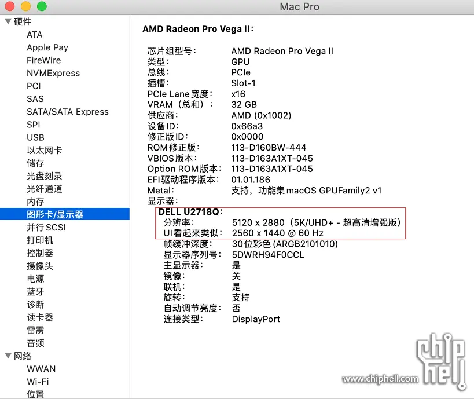
Task: Collapse the 硬件 section triangle
Action: click(x=8, y=21)
